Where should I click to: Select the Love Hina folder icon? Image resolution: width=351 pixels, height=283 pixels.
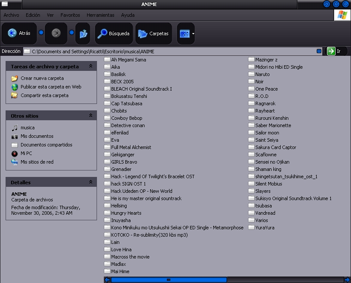pyautogui.click(x=107, y=249)
